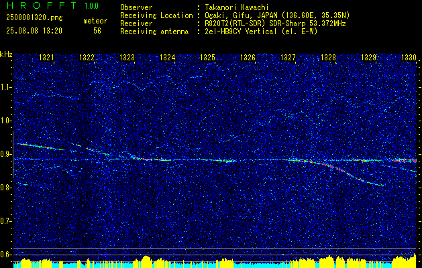
Task: Click the 1322 time marker
Action: click(x=87, y=57)
